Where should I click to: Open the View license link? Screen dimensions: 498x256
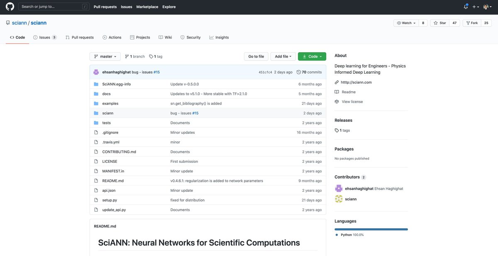point(352,101)
